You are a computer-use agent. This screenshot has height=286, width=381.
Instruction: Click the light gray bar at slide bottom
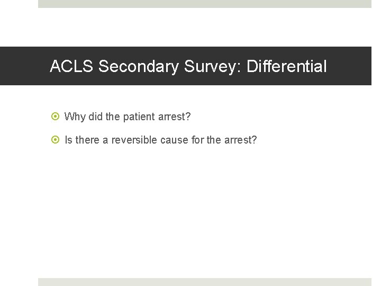click(x=205, y=282)
